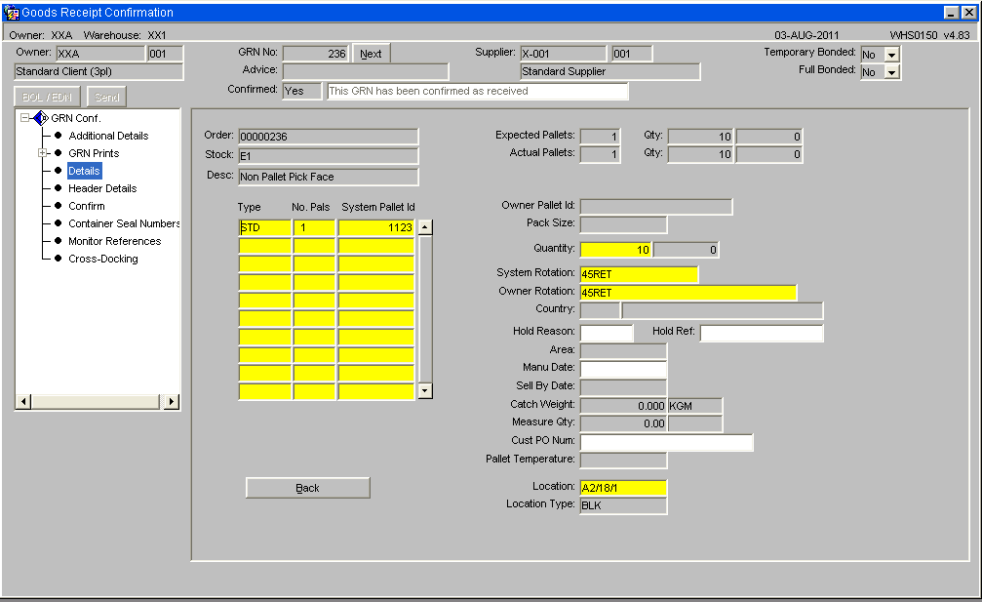Screen dimensions: 982x602
Task: Click the Sell By Date field
Action: (x=623, y=387)
